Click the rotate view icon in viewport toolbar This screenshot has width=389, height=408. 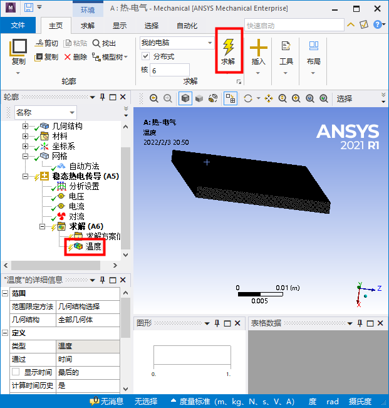tap(248, 98)
